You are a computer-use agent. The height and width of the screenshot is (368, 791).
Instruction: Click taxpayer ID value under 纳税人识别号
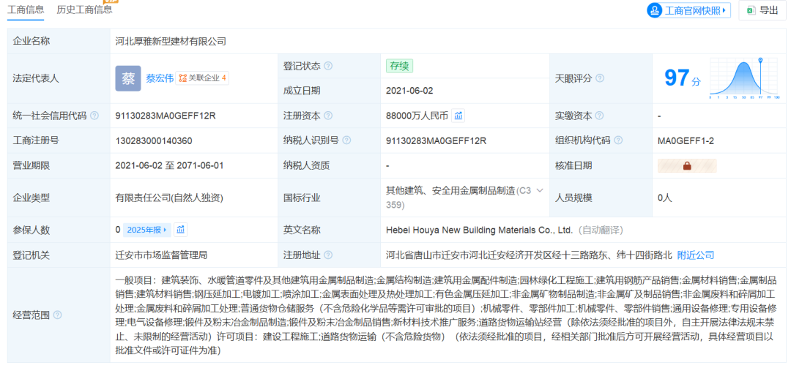pos(436,140)
